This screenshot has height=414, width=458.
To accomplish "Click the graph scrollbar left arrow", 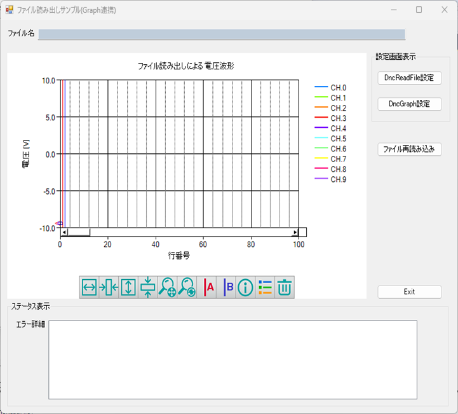I will (x=64, y=232).
